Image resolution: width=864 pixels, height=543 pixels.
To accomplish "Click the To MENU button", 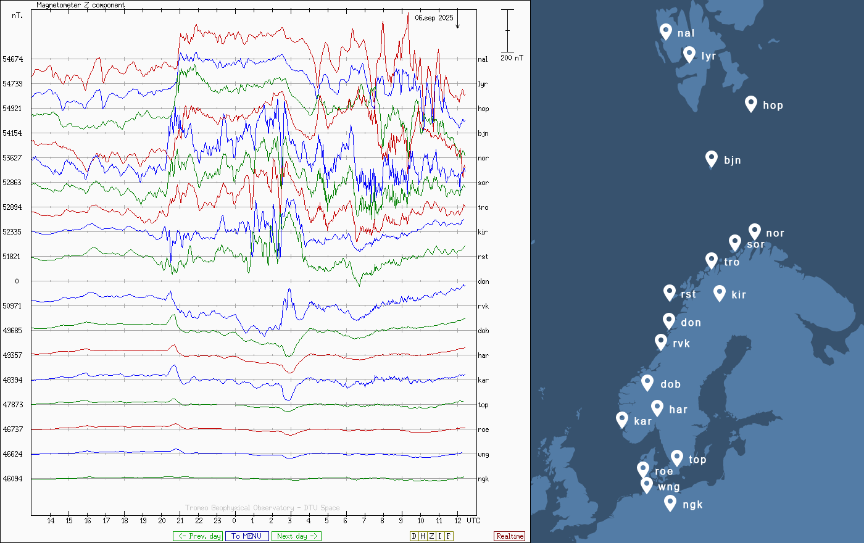I will pos(247,536).
